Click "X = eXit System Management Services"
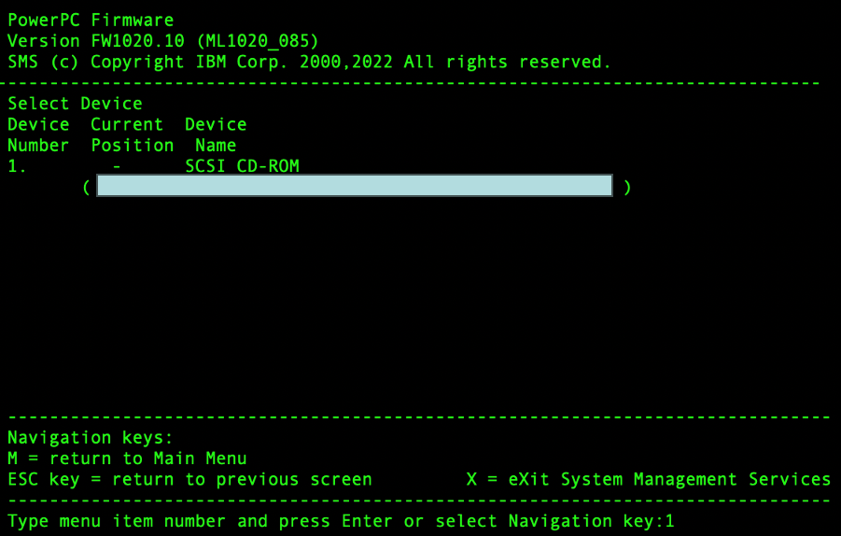This screenshot has height=536, width=841. 649,480
